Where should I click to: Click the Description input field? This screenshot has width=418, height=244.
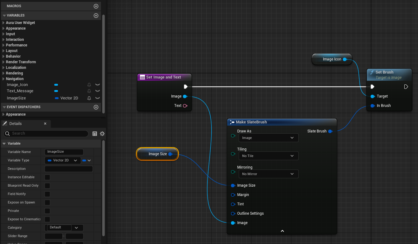click(x=69, y=169)
